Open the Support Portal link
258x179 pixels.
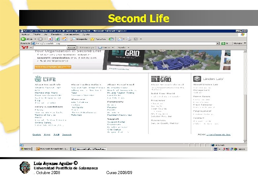click(116, 122)
